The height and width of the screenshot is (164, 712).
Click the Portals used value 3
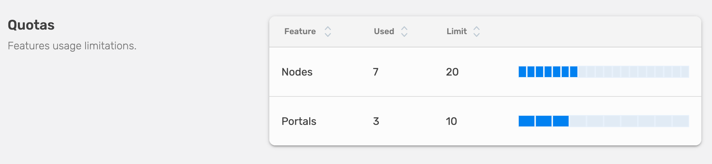(x=376, y=121)
